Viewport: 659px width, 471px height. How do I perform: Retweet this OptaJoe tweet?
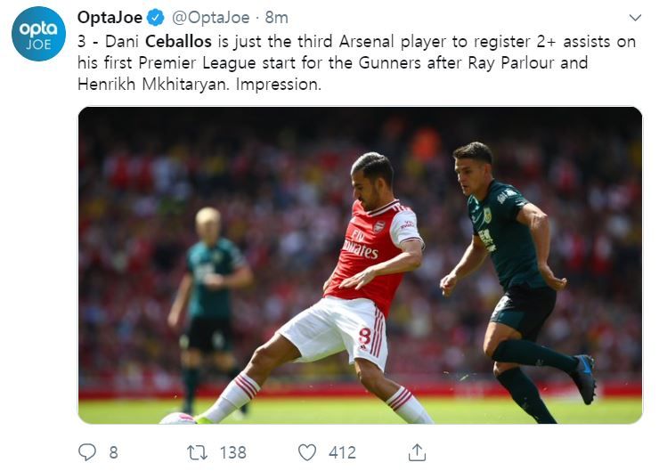(198, 452)
